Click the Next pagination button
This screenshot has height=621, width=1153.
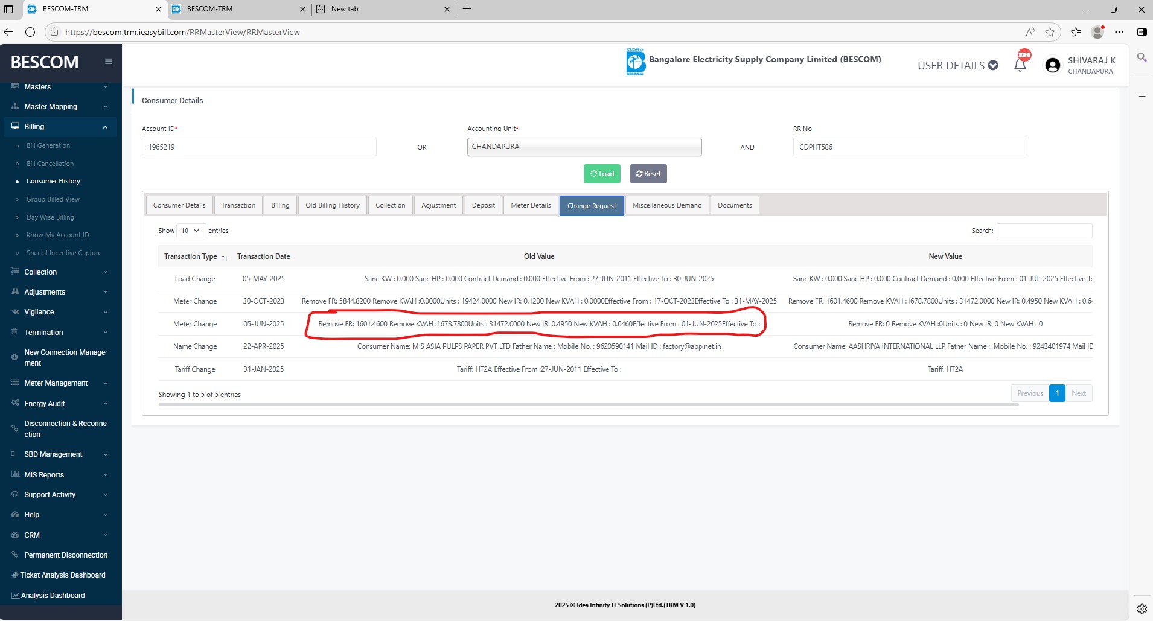pyautogui.click(x=1079, y=393)
